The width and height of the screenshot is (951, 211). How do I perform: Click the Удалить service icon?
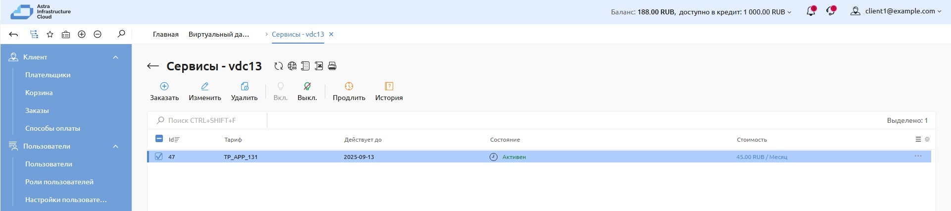click(x=244, y=86)
